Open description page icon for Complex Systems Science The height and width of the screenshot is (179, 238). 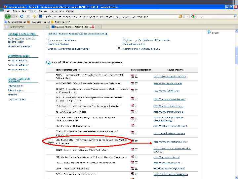tap(136, 168)
